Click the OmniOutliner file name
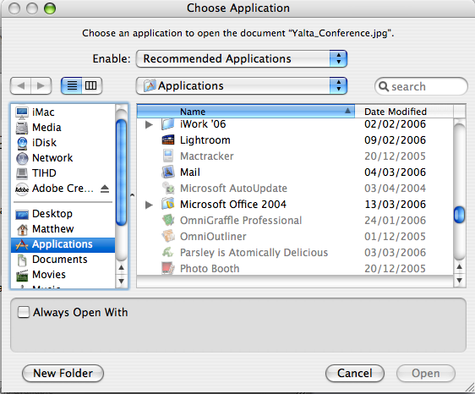 click(213, 237)
